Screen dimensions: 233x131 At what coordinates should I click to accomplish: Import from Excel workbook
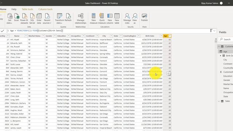(16, 17)
